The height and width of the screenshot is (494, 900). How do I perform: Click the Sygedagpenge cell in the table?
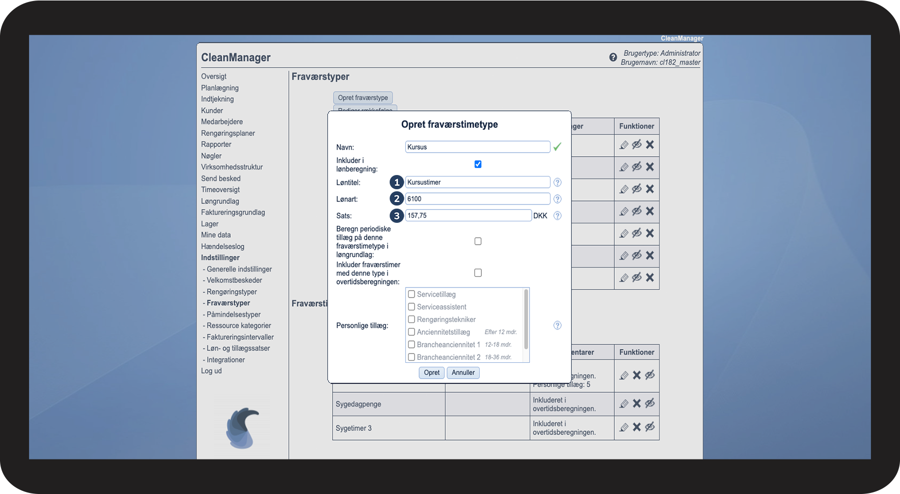(389, 404)
